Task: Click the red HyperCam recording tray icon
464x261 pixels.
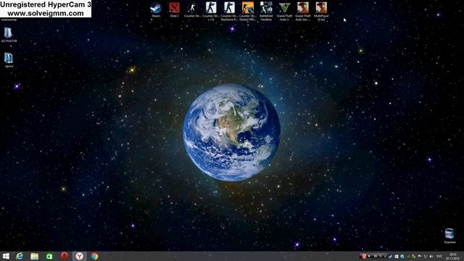Action: point(364,256)
